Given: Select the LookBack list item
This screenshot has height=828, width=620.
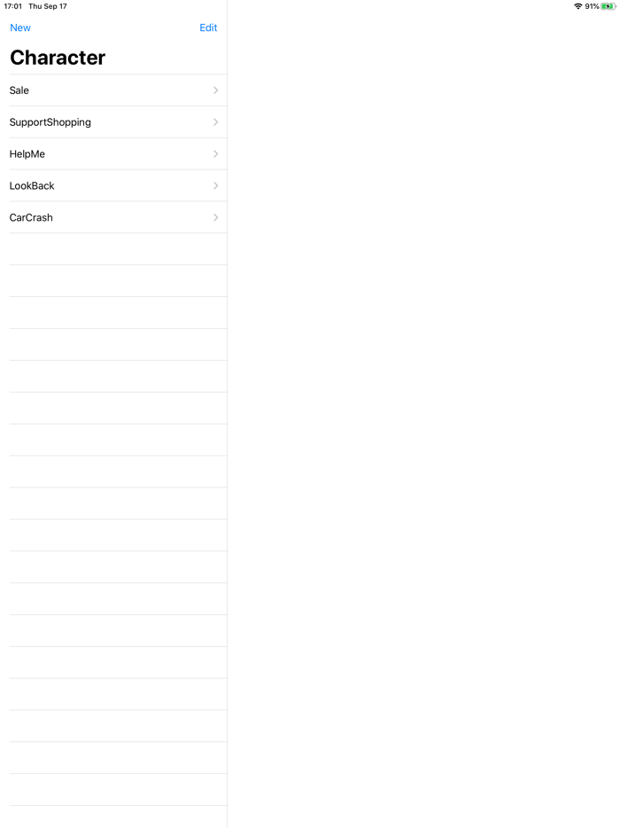Looking at the screenshot, I should coord(113,185).
